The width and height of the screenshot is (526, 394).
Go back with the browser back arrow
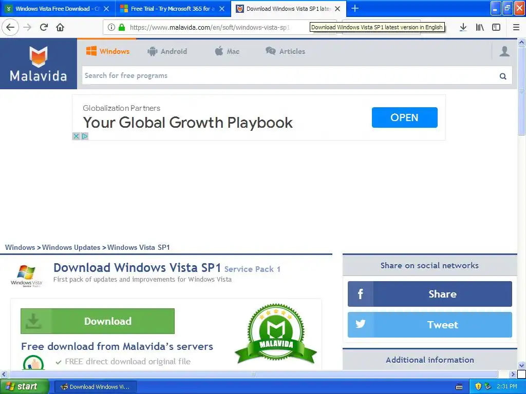10,28
